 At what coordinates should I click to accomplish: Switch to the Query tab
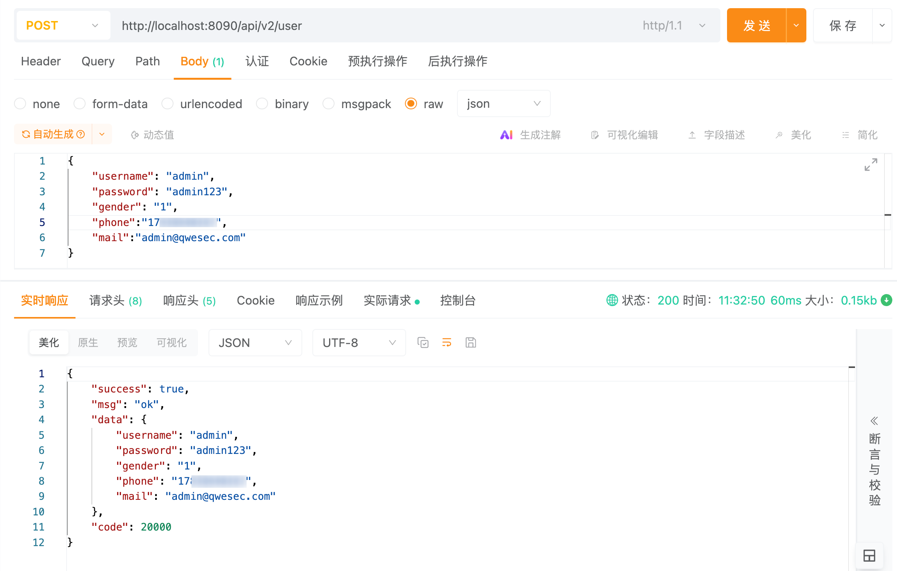click(x=98, y=61)
